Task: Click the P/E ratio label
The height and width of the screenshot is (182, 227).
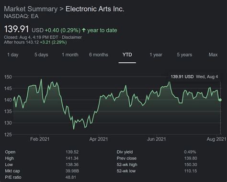Action: coord(13,177)
